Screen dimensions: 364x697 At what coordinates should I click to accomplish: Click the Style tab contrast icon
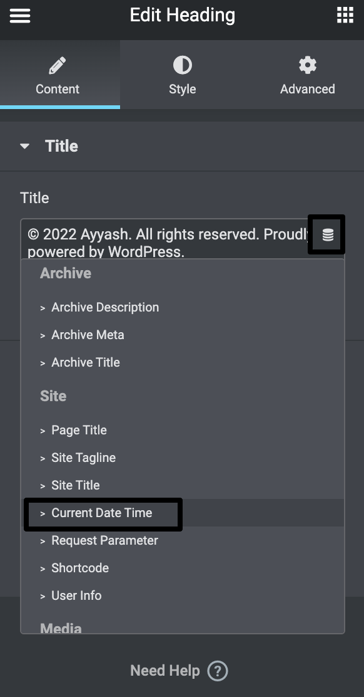click(182, 65)
